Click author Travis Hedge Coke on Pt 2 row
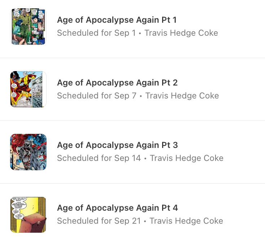The image size is (265, 241). point(182,96)
